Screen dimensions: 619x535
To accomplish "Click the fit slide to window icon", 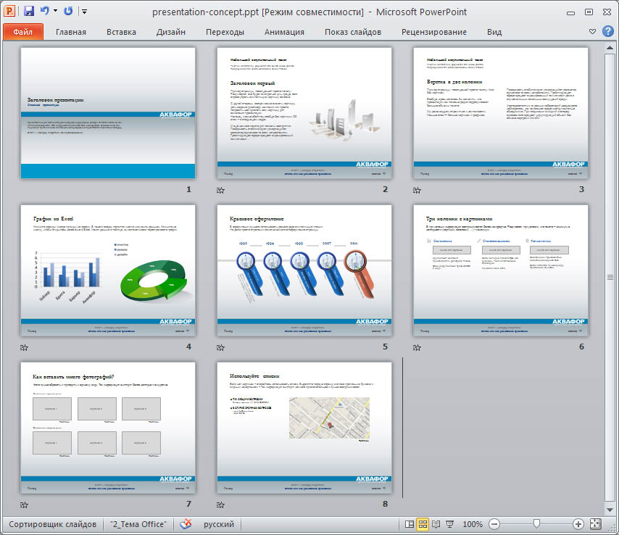I will coord(596,524).
